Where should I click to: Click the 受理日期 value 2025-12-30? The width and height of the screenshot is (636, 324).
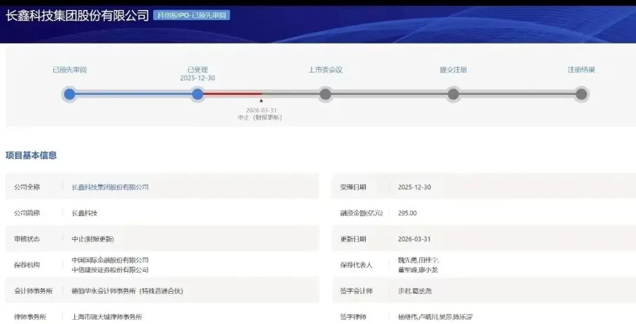[x=414, y=187]
